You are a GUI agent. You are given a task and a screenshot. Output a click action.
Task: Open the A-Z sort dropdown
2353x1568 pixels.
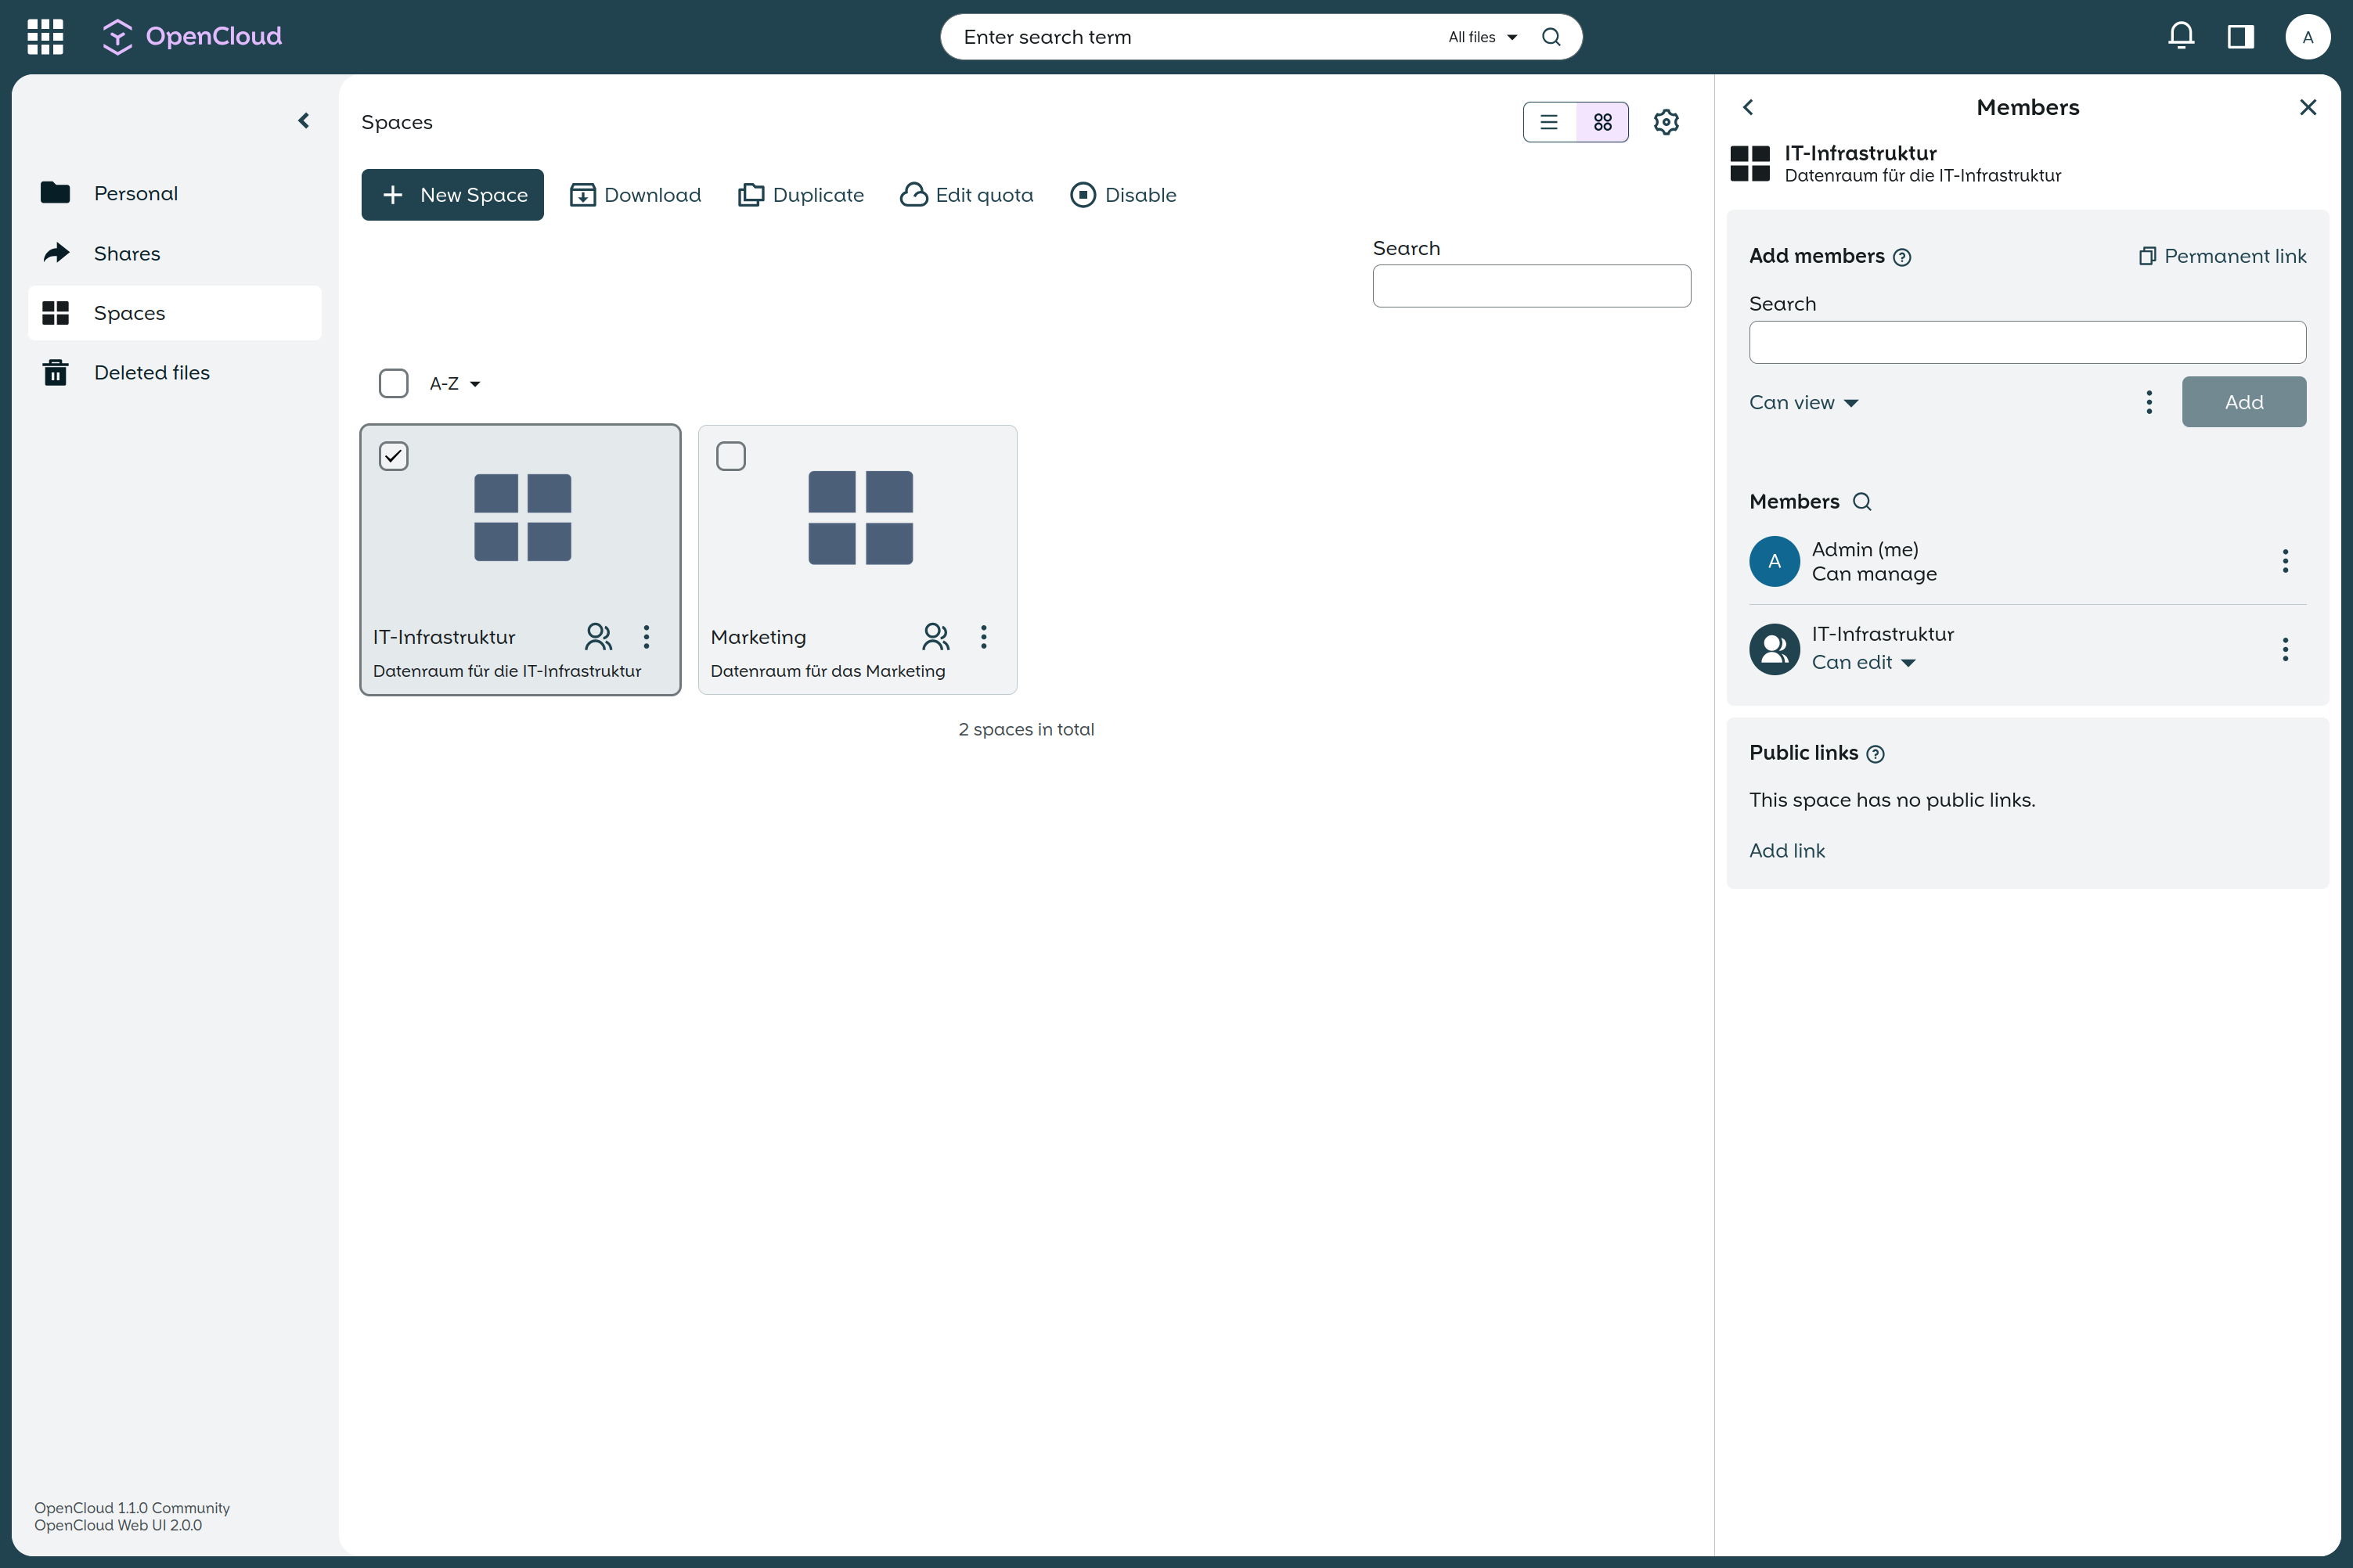(456, 384)
